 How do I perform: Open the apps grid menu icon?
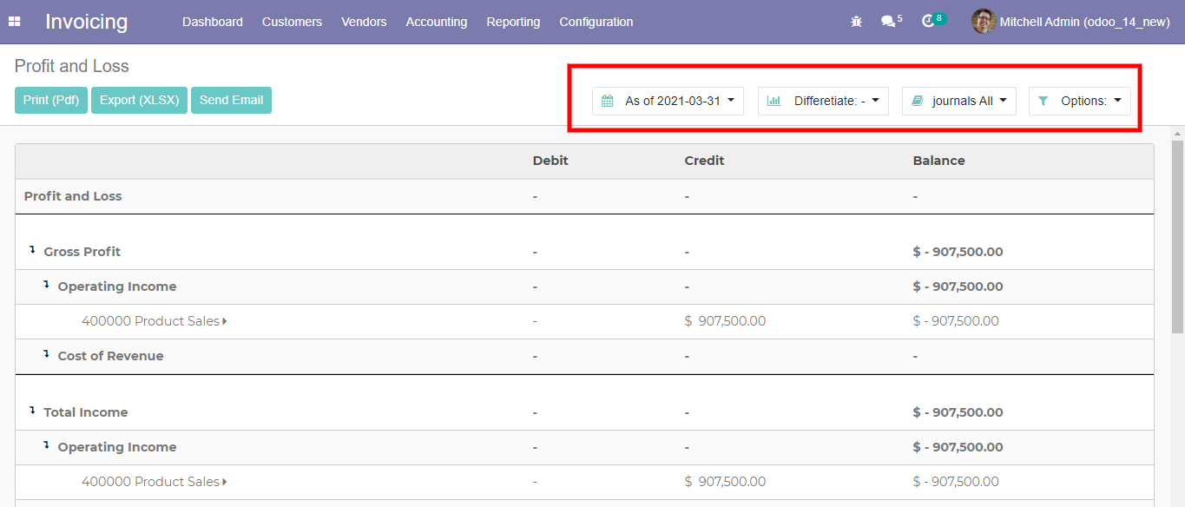pos(15,22)
